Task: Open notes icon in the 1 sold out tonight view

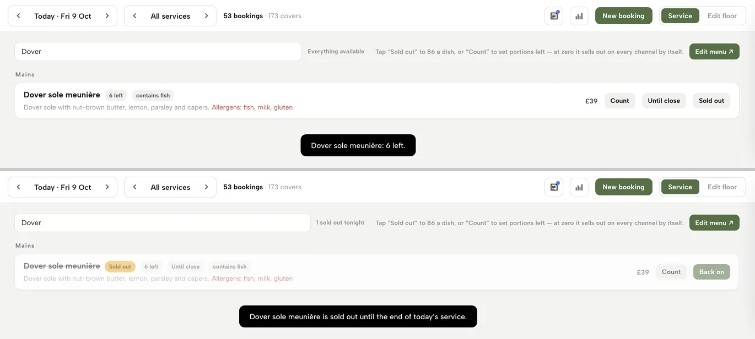Action: tap(554, 187)
